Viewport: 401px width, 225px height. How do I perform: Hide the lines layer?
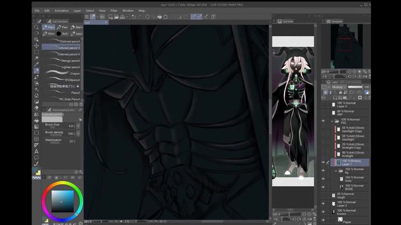click(x=323, y=179)
